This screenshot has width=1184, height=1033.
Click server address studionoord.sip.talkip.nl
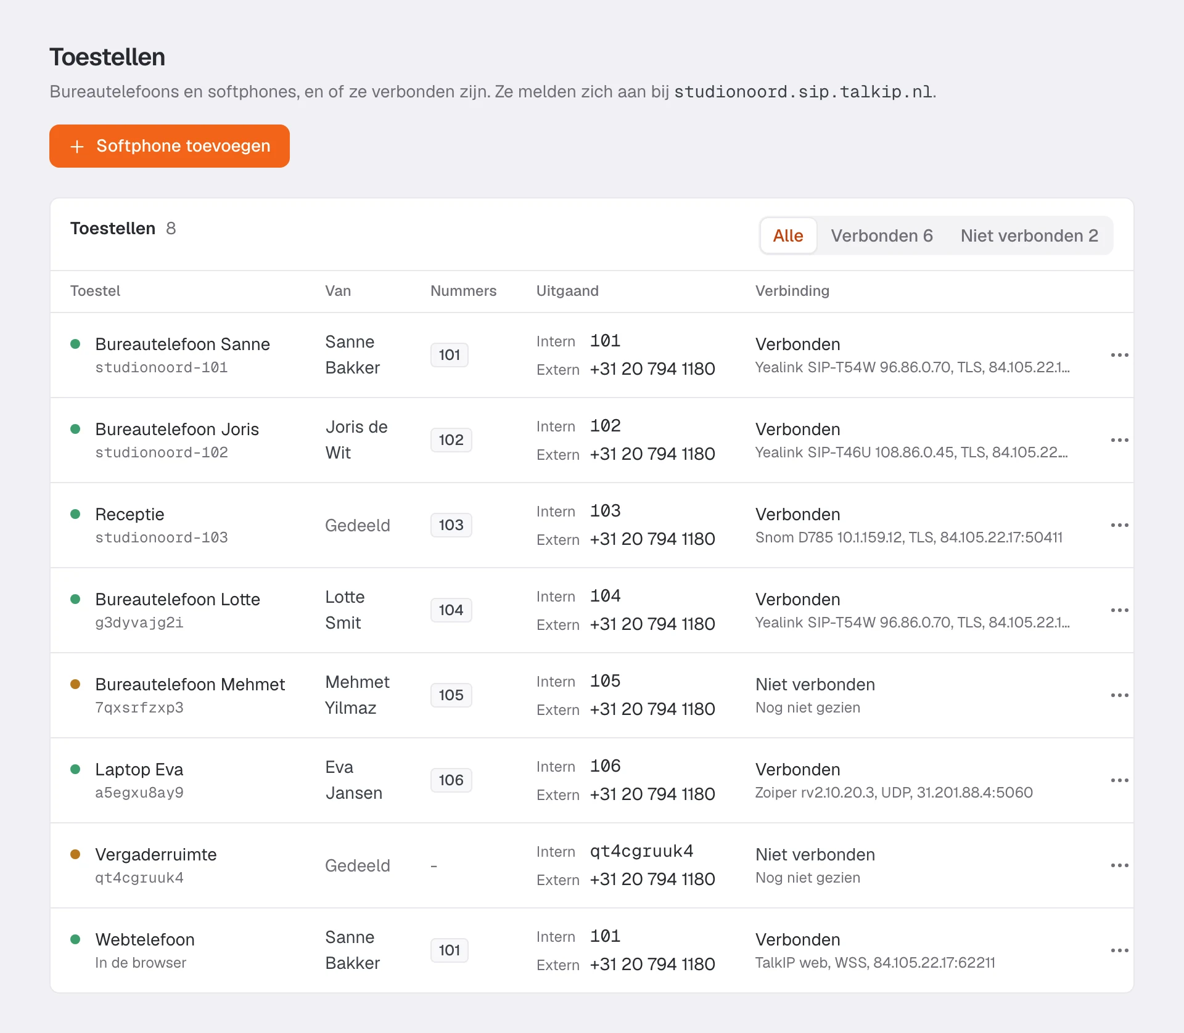tap(803, 92)
